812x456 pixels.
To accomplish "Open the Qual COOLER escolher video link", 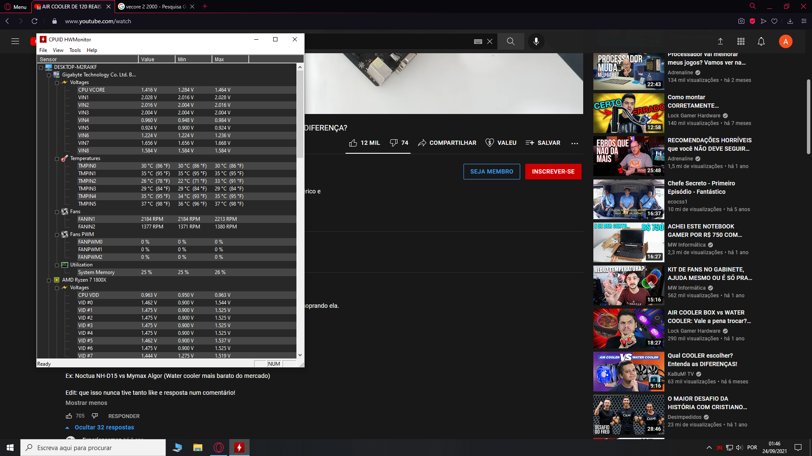I will (x=702, y=360).
